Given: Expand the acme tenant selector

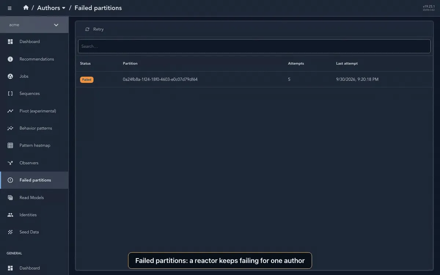Looking at the screenshot, I should tap(34, 25).
